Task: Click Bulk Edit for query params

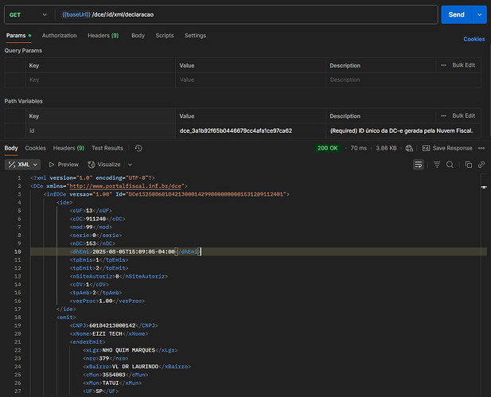Action: click(464, 65)
